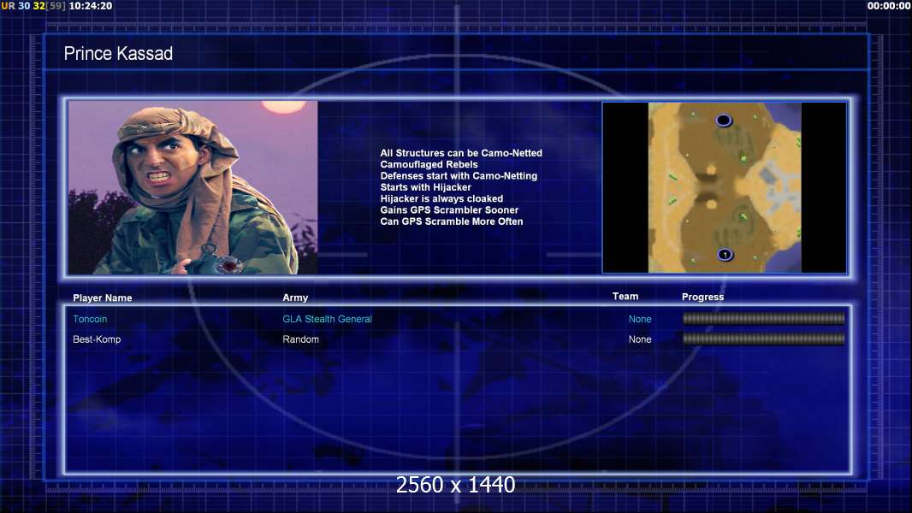Click 'Can GPS Scramble More Often' line
This screenshot has height=513, width=912.
[x=452, y=221]
